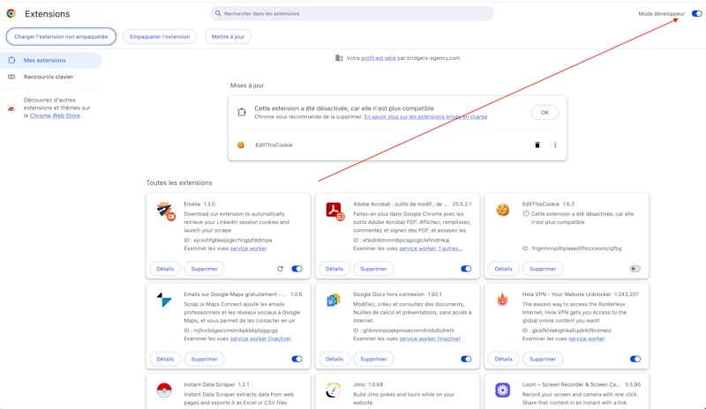Open Détails for EditThisCookie
The image size is (706, 409).
click(503, 269)
